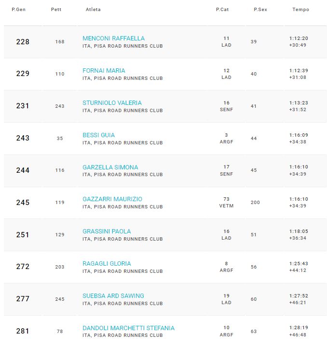Open DANDOLI MARCHETTI STEFANIA link
This screenshot has height=347, width=327.
point(128,328)
